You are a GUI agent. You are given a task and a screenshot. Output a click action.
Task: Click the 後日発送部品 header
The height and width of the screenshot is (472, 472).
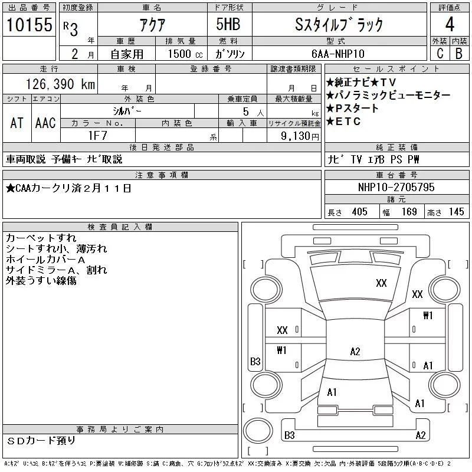pyautogui.click(x=162, y=147)
